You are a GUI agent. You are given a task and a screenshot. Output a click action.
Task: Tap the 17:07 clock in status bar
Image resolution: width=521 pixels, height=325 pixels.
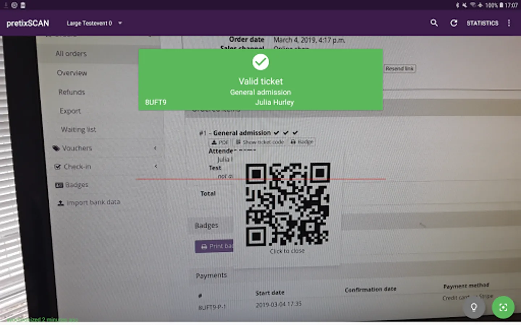[511, 5]
